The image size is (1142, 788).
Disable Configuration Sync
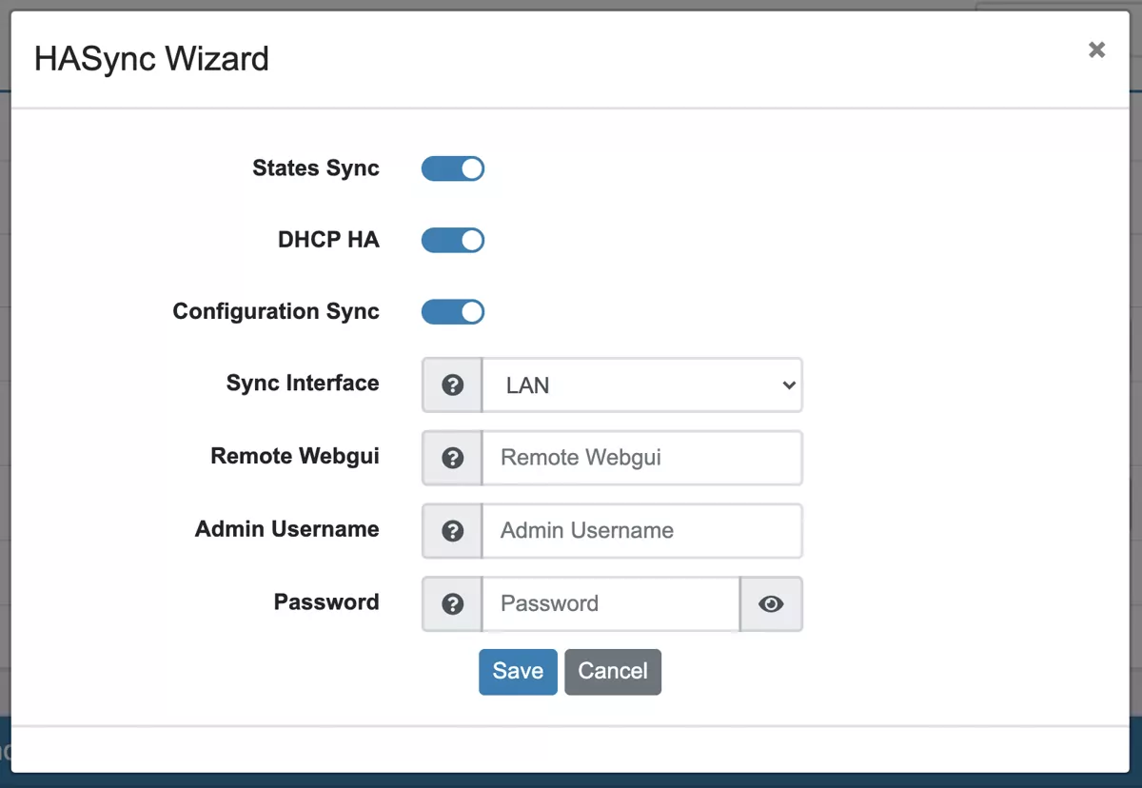[453, 311]
